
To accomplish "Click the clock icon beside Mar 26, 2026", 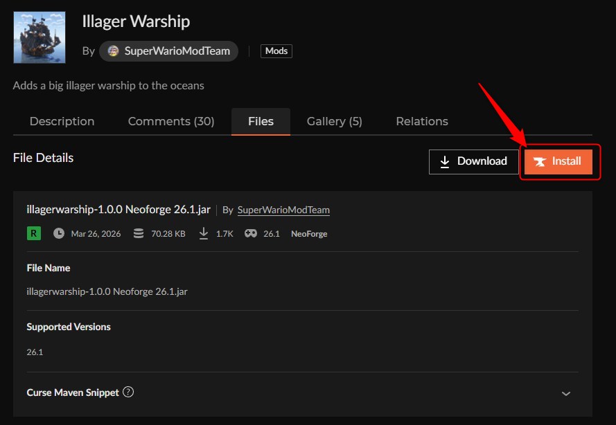I will pyautogui.click(x=59, y=233).
